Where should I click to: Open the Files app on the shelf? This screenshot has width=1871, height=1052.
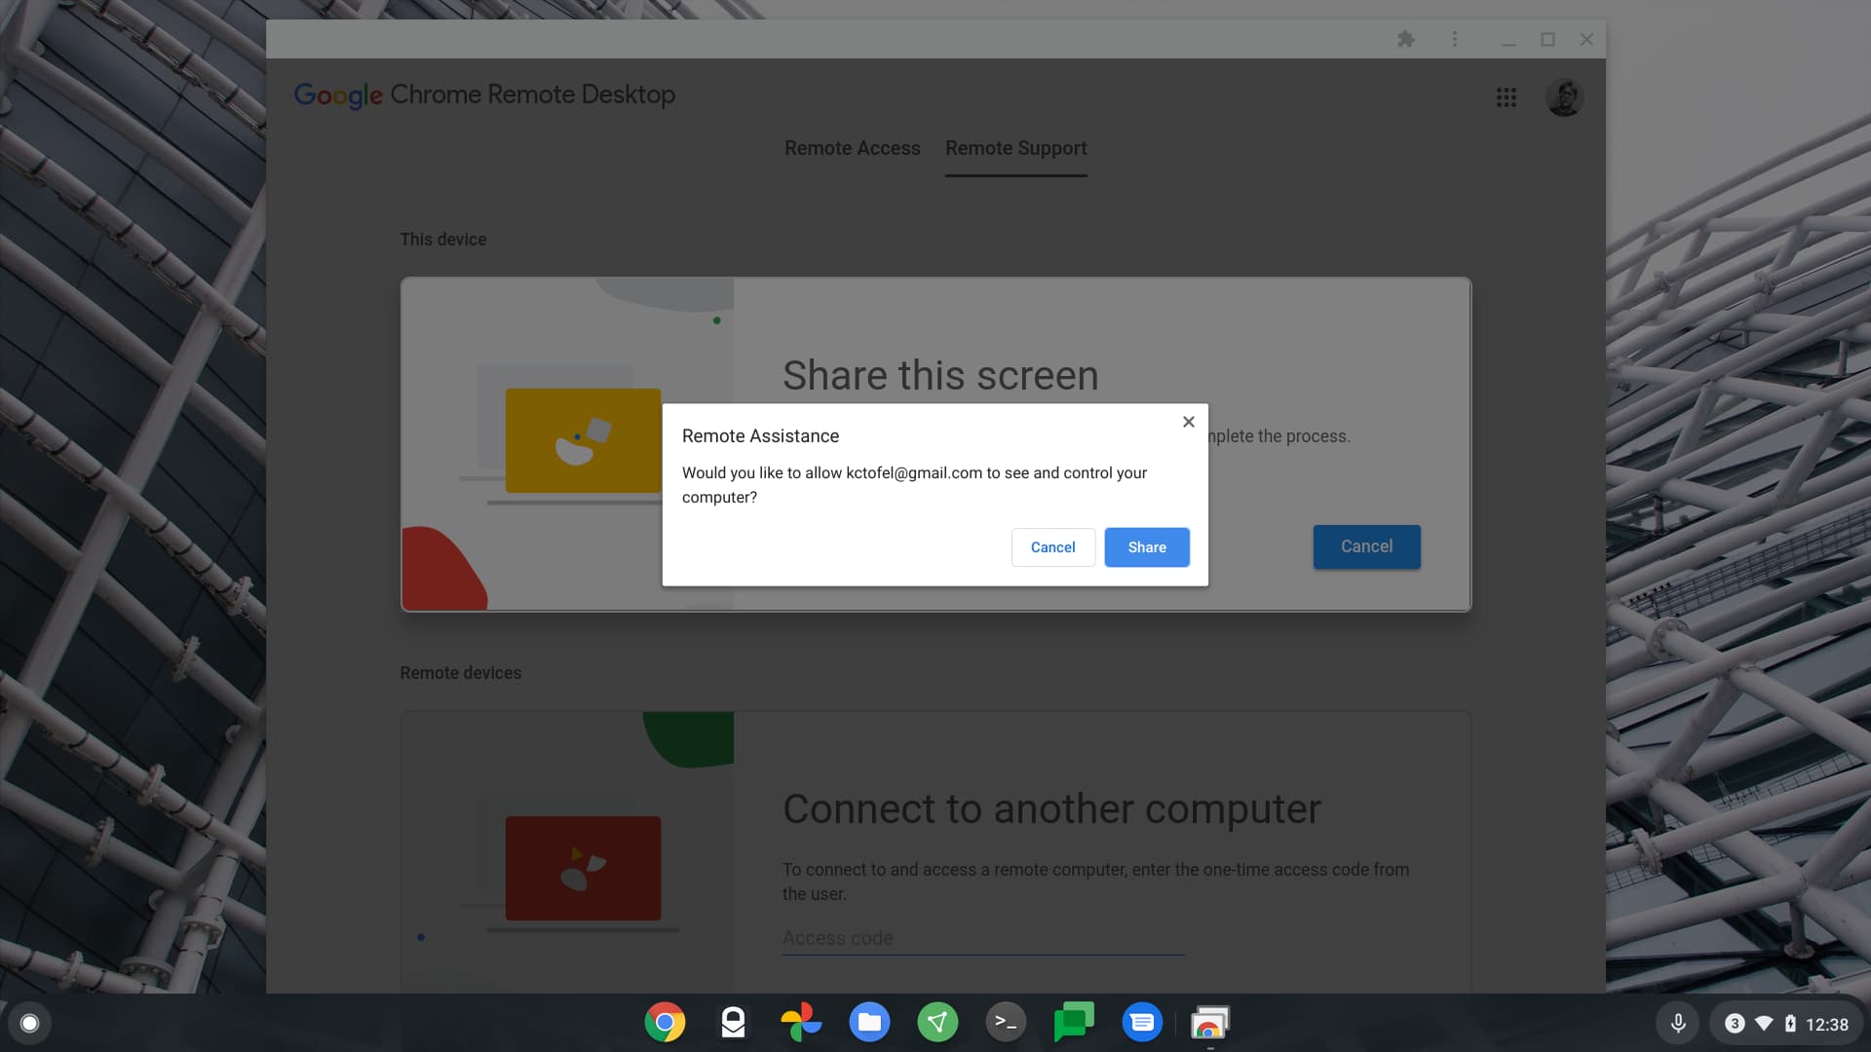869,1023
